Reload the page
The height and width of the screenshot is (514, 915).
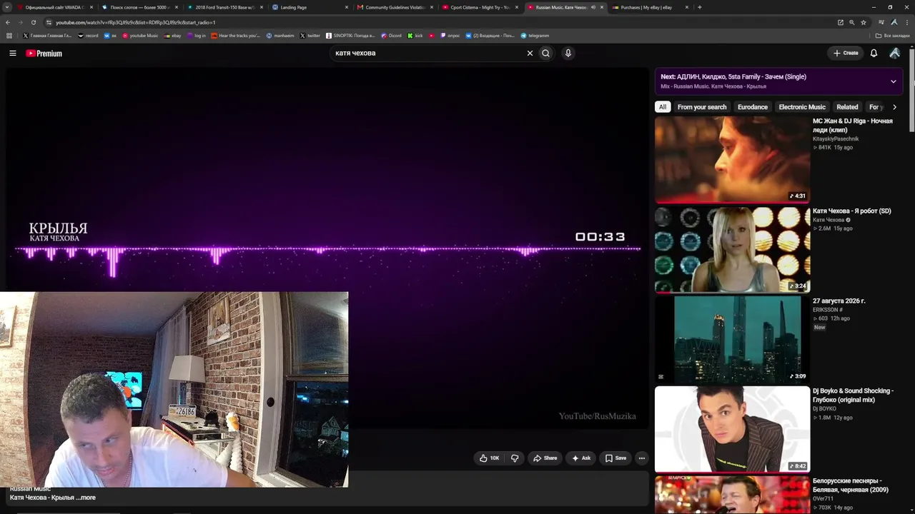tap(33, 22)
